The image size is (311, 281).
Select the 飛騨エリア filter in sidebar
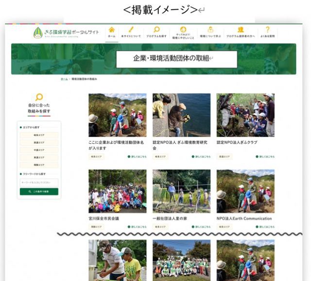(x=39, y=165)
